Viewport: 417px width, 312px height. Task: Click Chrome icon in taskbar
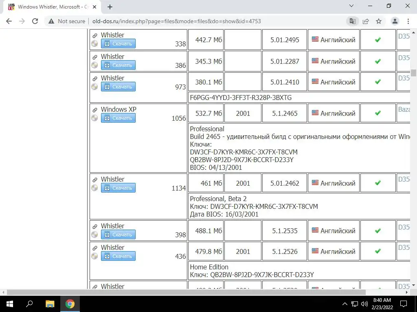click(70, 304)
